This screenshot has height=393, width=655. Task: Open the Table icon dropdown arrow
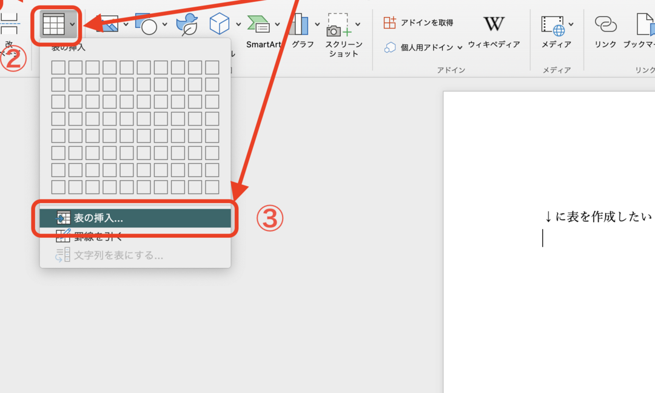[x=72, y=24]
